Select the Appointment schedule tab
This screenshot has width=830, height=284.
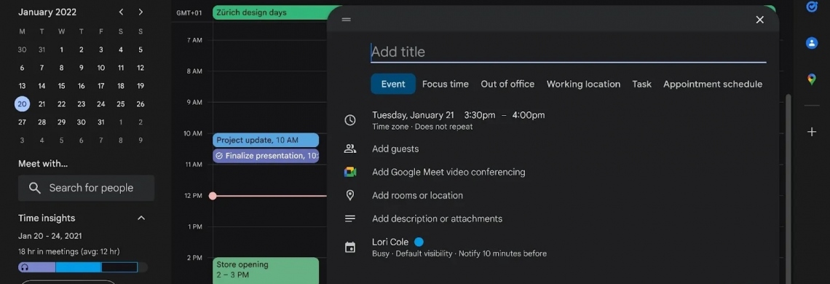[x=713, y=84]
